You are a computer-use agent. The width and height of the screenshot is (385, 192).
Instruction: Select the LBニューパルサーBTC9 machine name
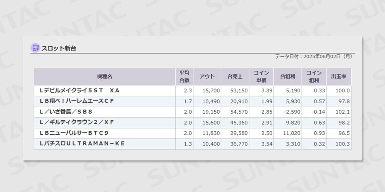pos(74,133)
